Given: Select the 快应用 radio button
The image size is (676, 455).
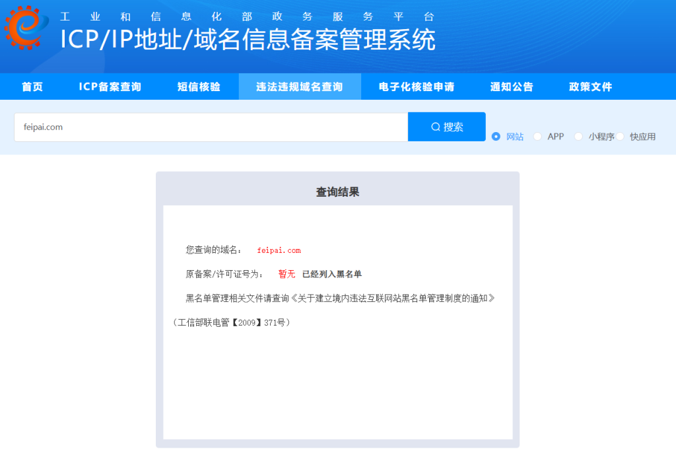Looking at the screenshot, I should [x=620, y=136].
